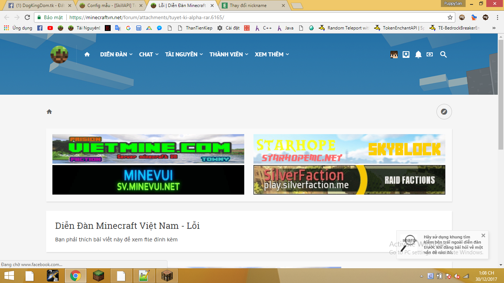Expand the XEM THÊM dropdown menu

pyautogui.click(x=272, y=55)
